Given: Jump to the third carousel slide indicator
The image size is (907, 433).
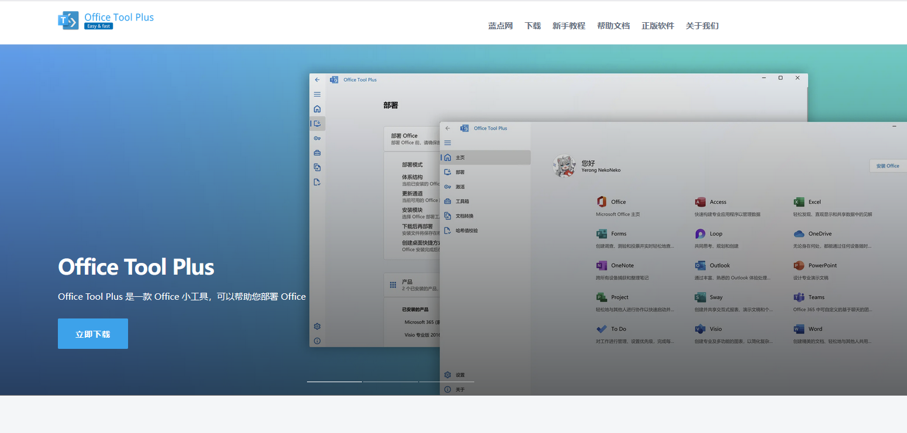Looking at the screenshot, I should pos(447,382).
